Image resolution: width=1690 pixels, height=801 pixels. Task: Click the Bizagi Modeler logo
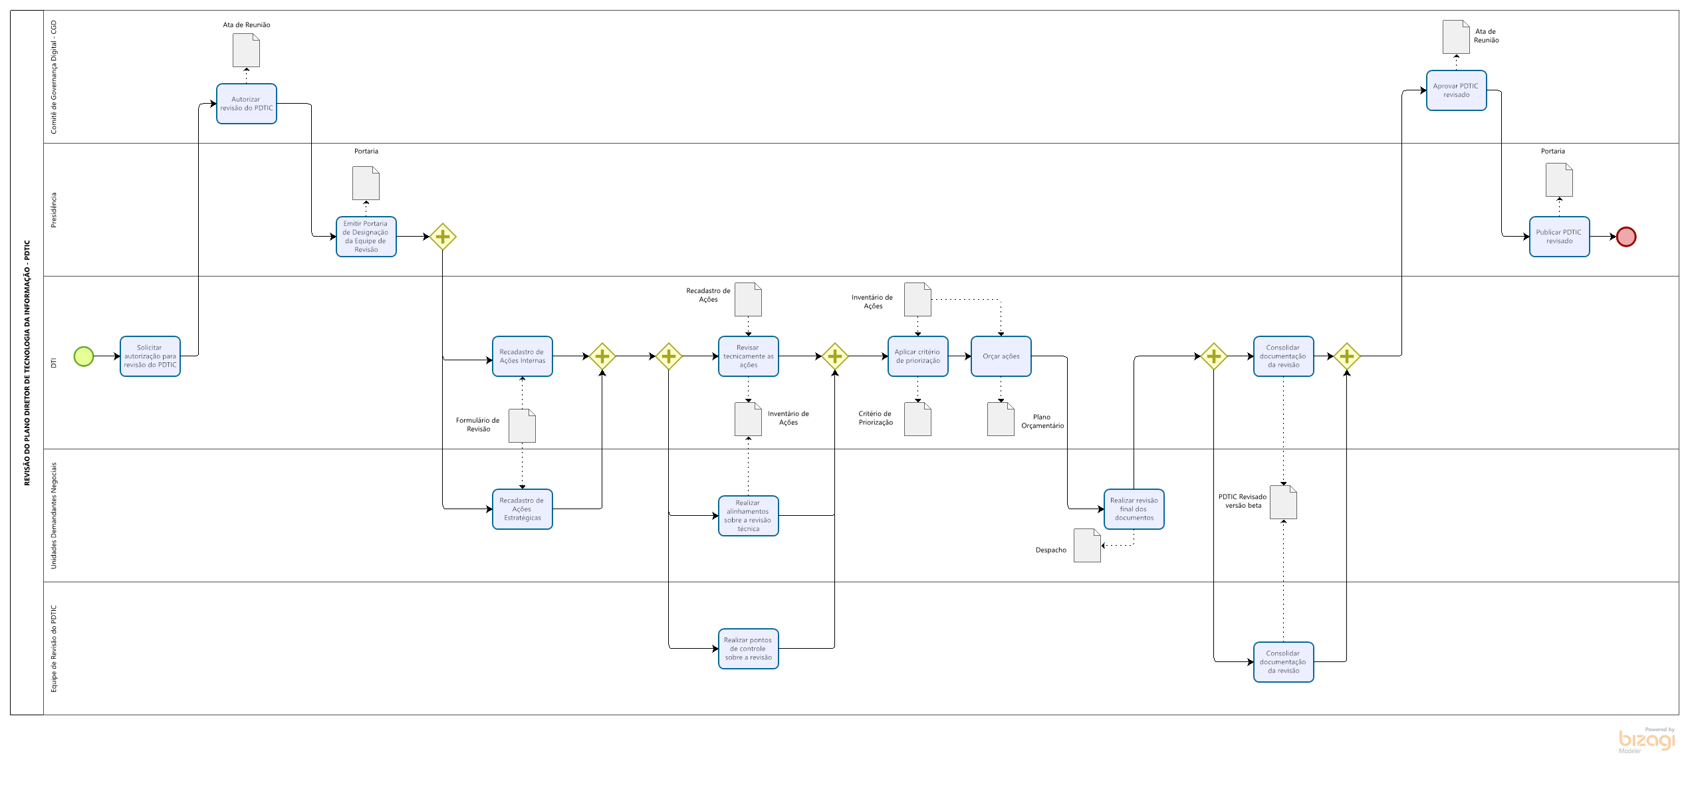[x=1646, y=741]
